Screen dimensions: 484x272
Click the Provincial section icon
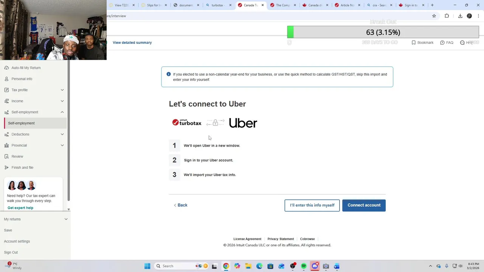coord(6,145)
